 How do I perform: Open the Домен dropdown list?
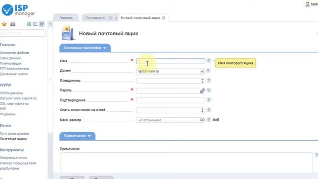[x=202, y=71]
